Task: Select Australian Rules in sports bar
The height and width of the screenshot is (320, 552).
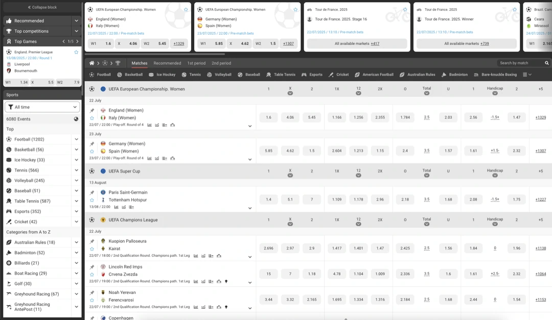Action: point(417,75)
